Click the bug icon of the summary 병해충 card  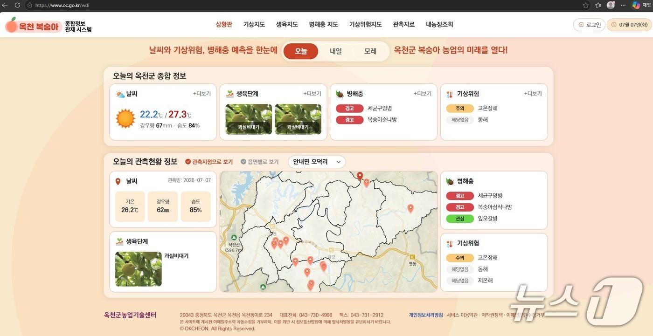(340, 94)
